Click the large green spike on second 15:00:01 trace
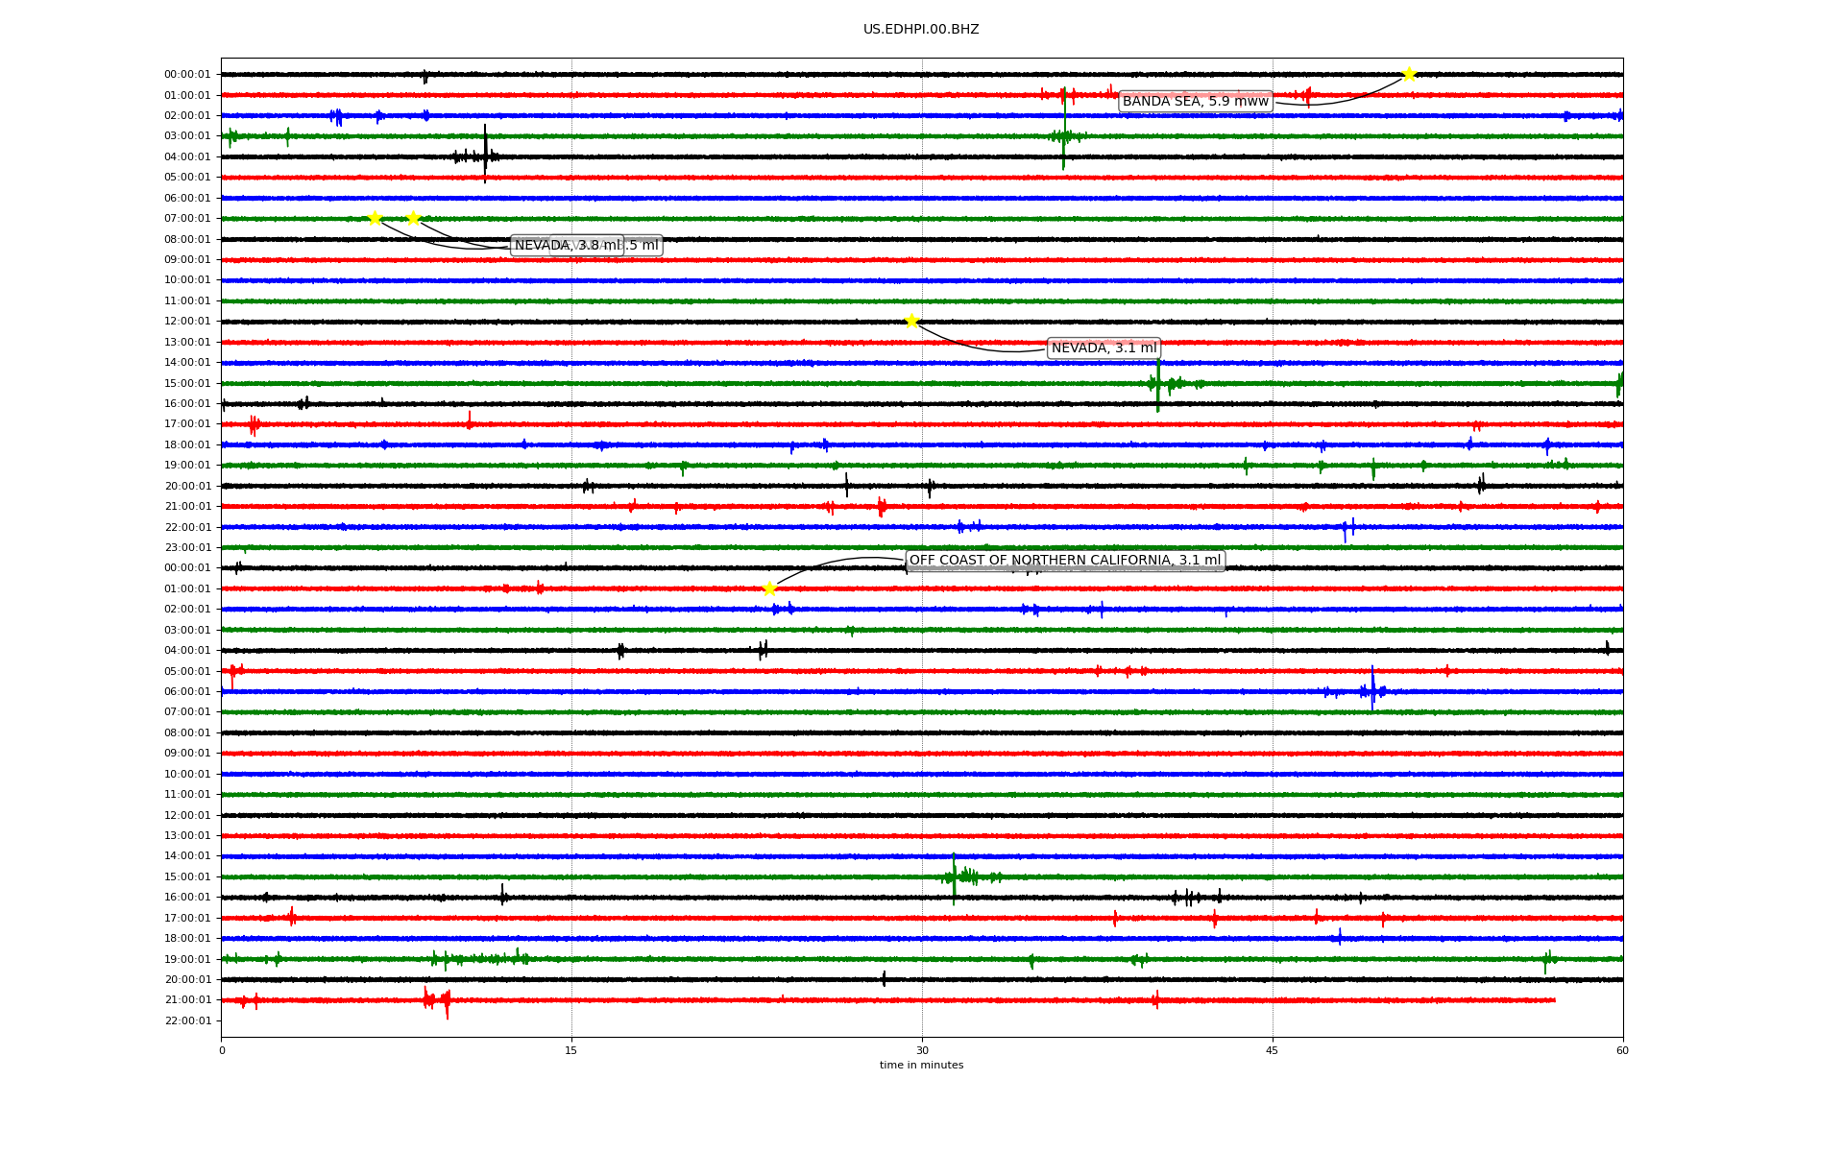This screenshot has height=1152, width=1844. pyautogui.click(x=954, y=878)
